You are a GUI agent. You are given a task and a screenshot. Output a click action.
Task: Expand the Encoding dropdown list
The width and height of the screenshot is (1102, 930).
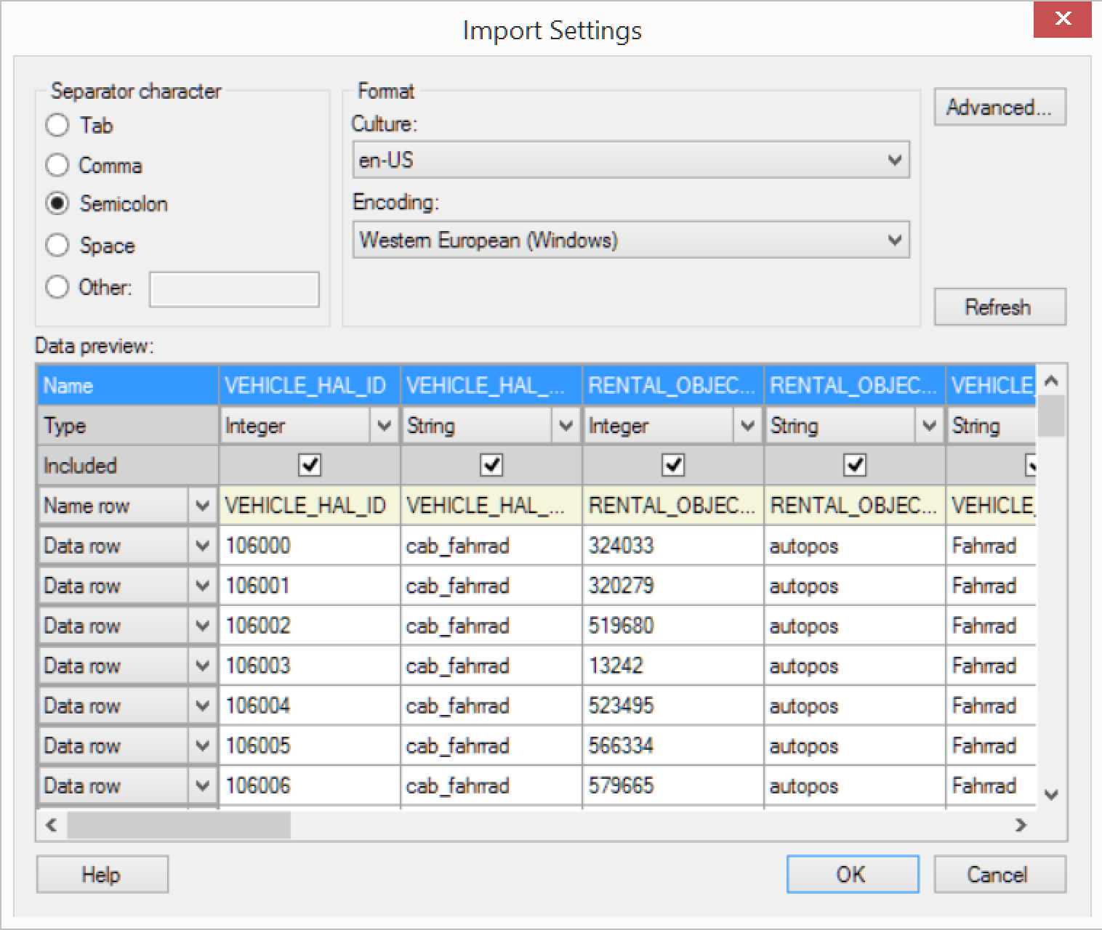pos(630,240)
